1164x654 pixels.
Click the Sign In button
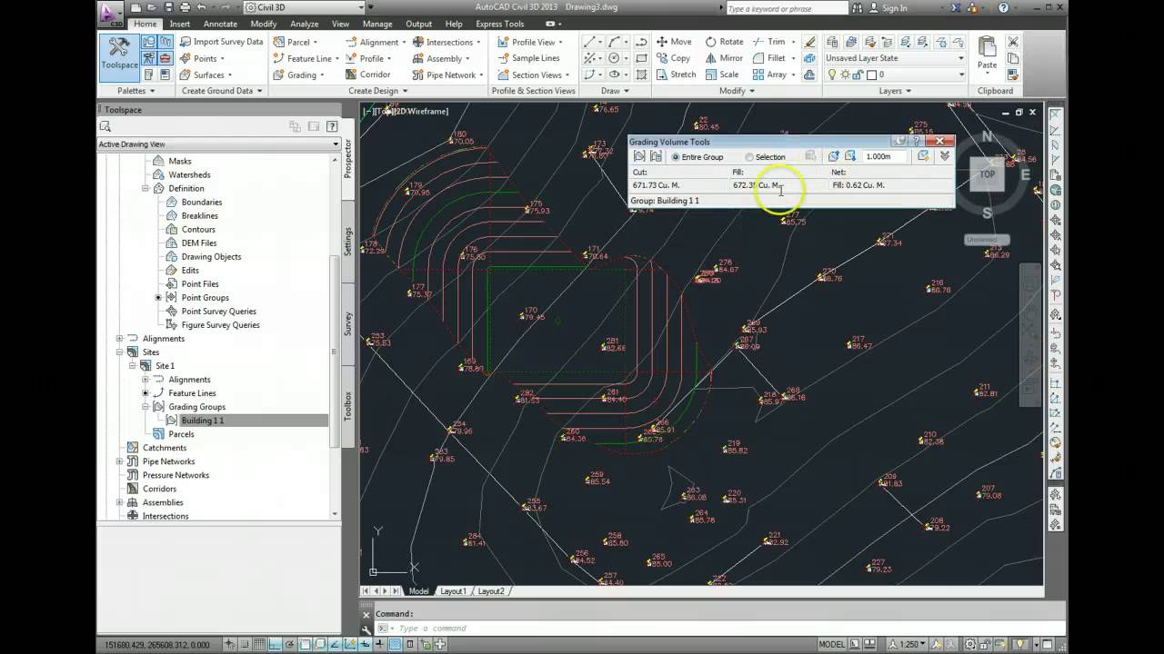point(894,8)
